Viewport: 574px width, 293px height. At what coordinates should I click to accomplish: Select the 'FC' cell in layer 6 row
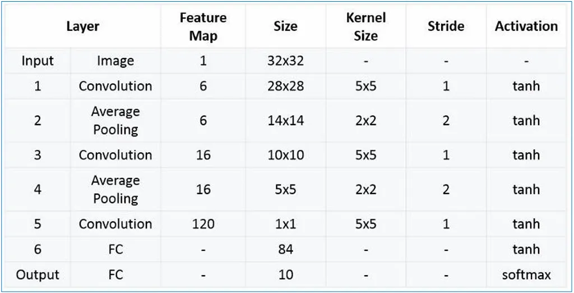pos(115,249)
